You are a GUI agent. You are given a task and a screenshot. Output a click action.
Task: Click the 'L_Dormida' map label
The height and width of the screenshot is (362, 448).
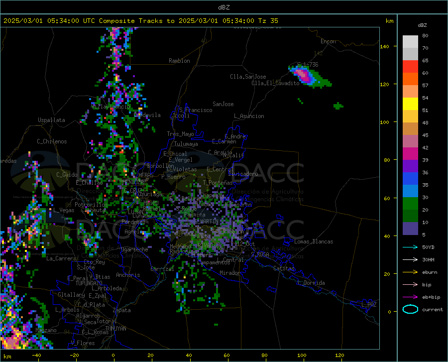click(x=311, y=283)
